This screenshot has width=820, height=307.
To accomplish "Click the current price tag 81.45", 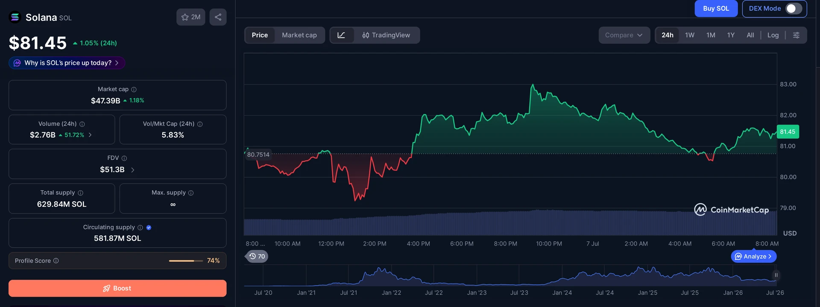I will pos(788,132).
